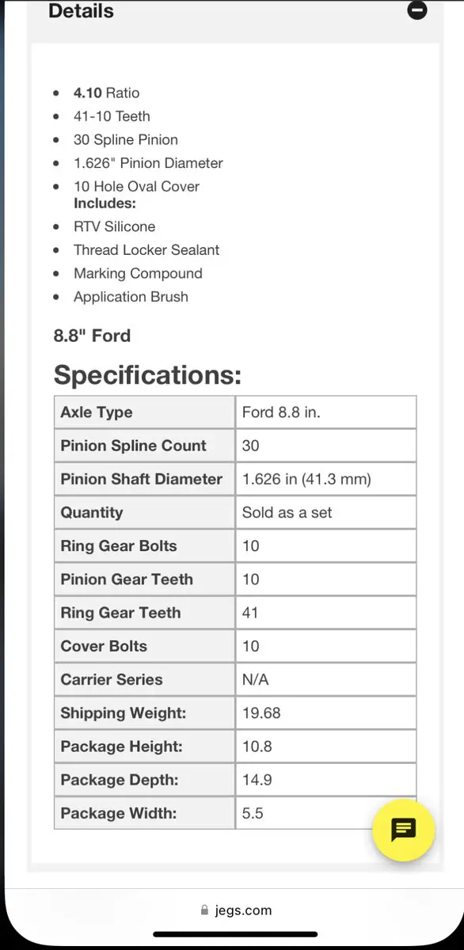This screenshot has height=950, width=464.
Task: Select the 4.10 Ratio bullet text
Action: point(106,93)
